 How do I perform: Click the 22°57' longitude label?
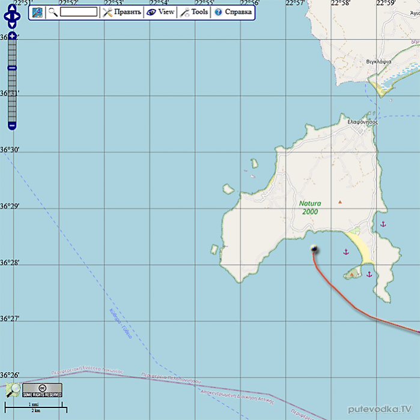(295, 3)
